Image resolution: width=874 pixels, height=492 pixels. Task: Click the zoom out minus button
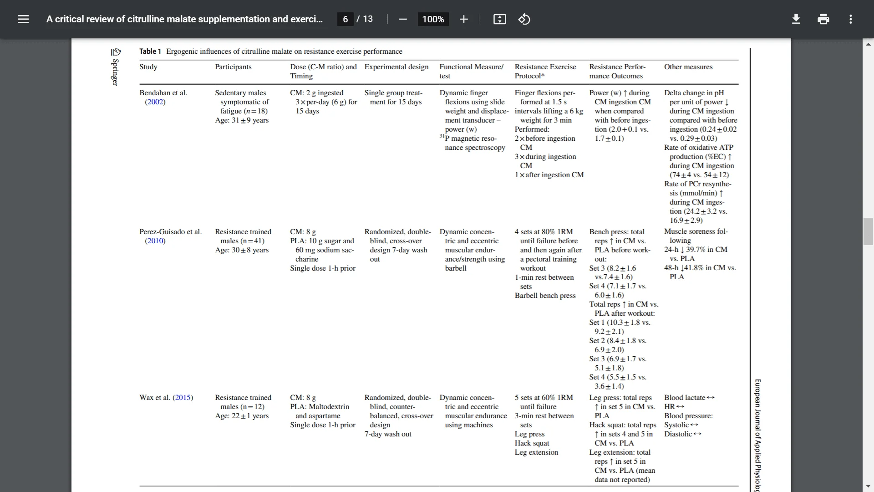click(403, 19)
